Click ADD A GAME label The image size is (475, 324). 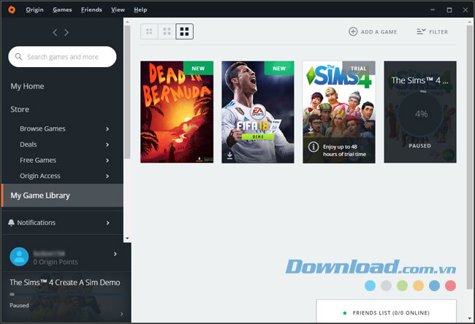379,32
